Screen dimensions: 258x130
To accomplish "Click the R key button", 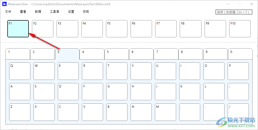I will coord(92,71).
